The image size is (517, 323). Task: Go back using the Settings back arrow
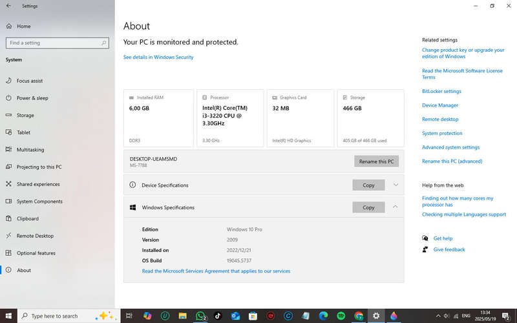[x=8, y=6]
